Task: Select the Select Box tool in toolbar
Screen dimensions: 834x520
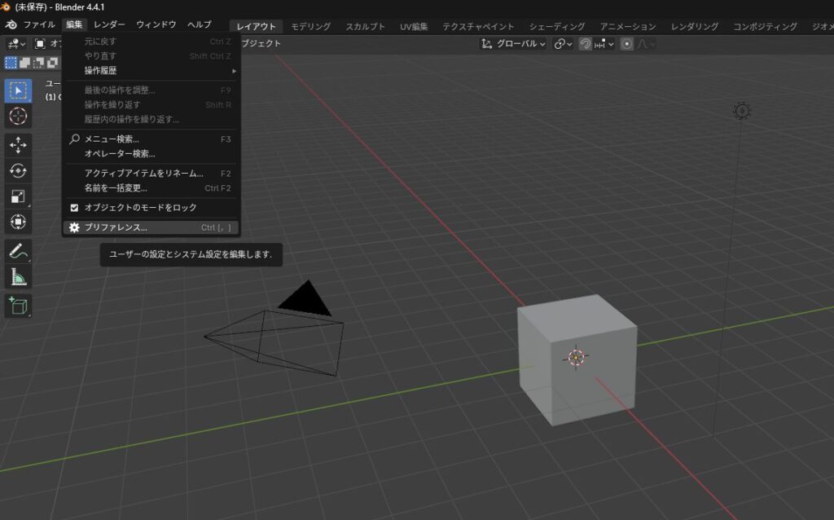Action: 18,90
